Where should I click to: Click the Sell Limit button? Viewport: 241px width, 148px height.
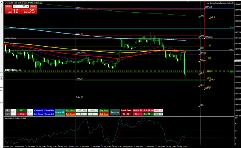click(x=71, y=114)
